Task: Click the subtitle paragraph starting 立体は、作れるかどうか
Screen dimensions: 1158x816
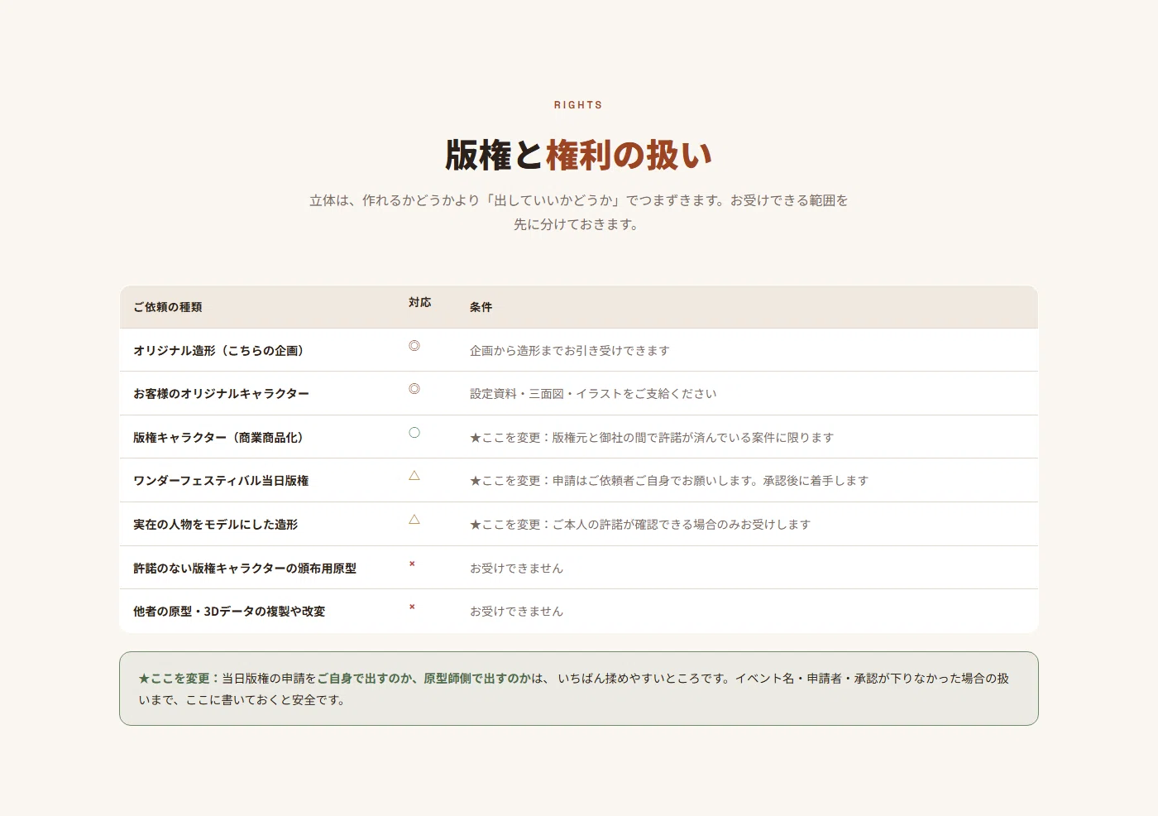Action: point(578,212)
